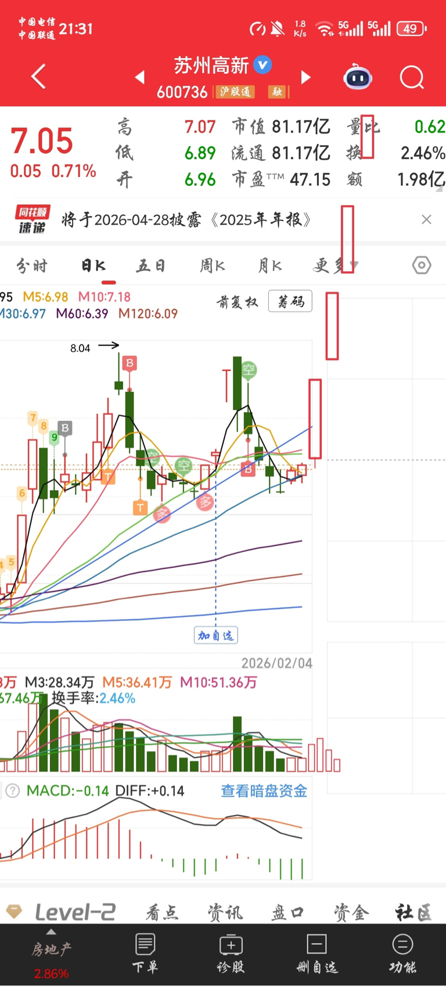Tap 加自选 label on chart
The width and height of the screenshot is (446, 986).
(215, 635)
